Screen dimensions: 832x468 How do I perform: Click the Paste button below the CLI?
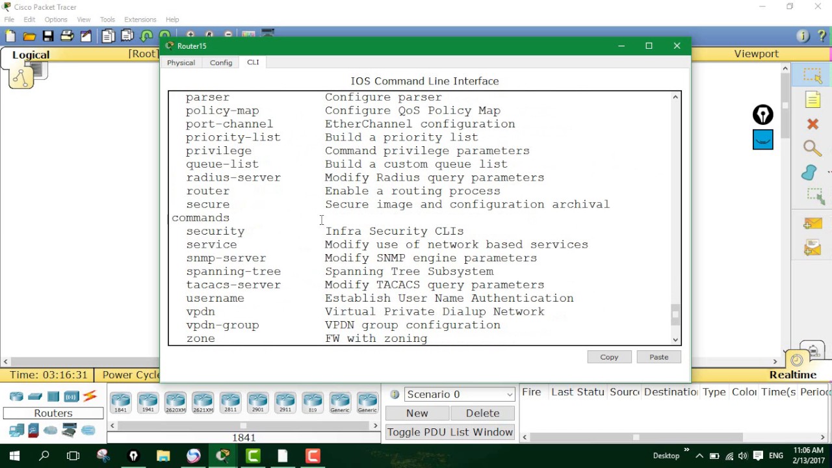(x=658, y=357)
